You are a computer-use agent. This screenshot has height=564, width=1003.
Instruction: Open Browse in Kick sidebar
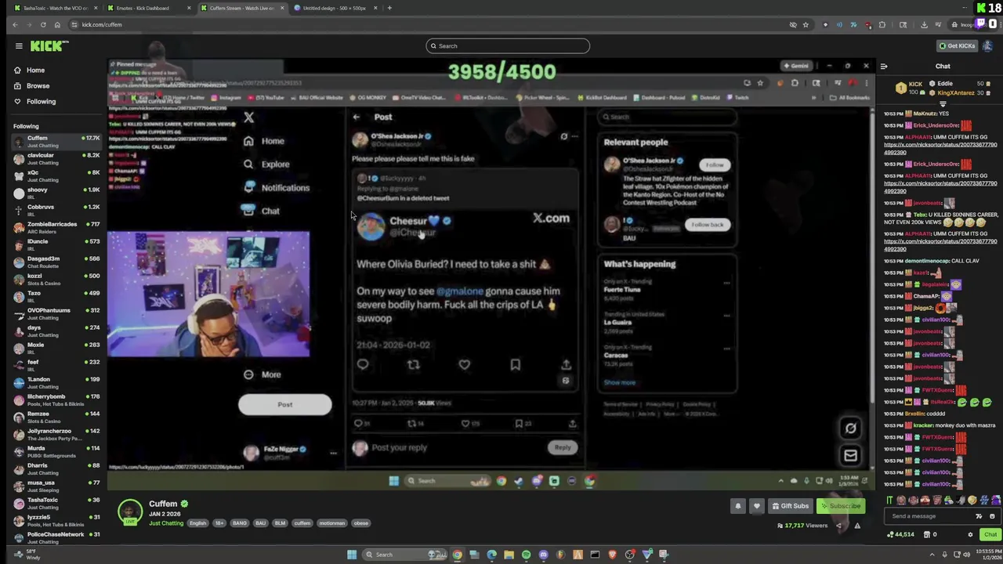(x=38, y=86)
